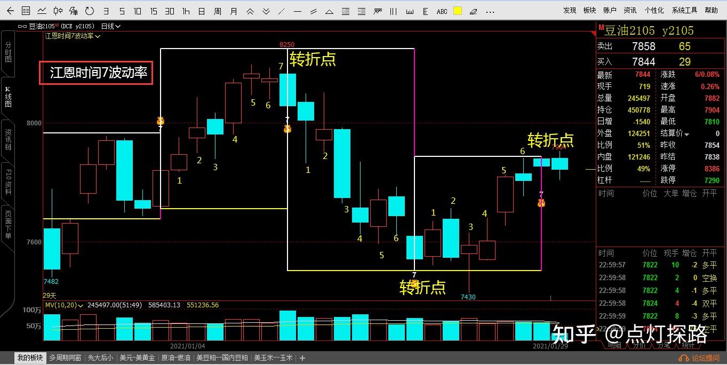
Task: Open the 系统工具 menu
Action: pos(684,10)
